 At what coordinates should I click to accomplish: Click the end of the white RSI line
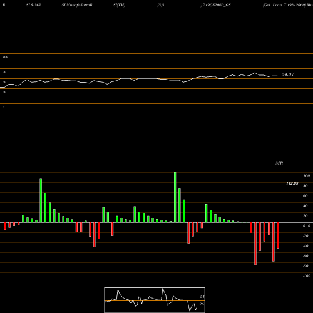tap(277, 76)
